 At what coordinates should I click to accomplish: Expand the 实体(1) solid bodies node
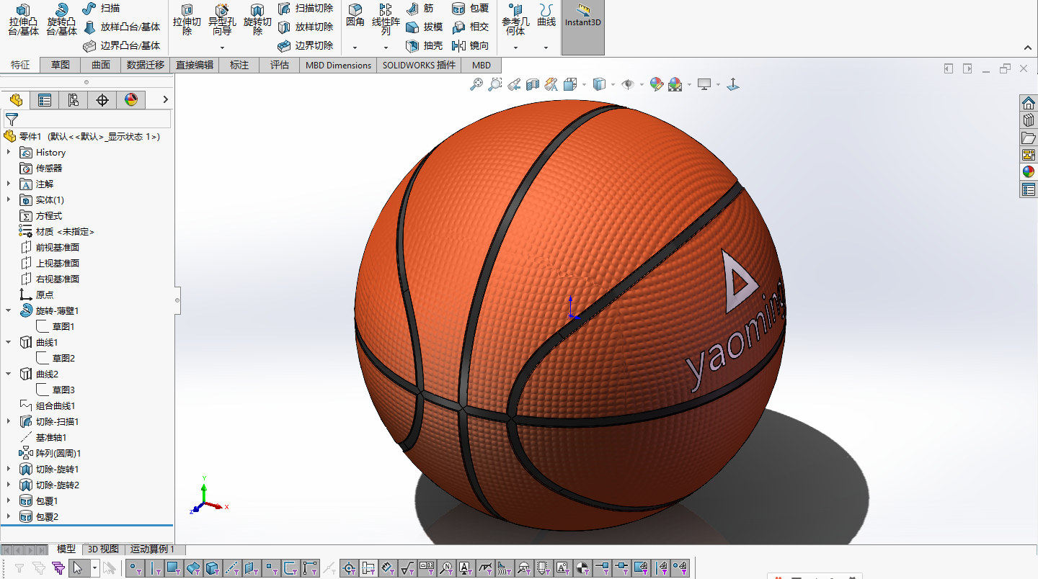point(9,199)
